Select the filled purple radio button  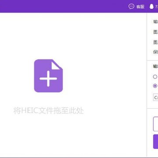coord(155,86)
